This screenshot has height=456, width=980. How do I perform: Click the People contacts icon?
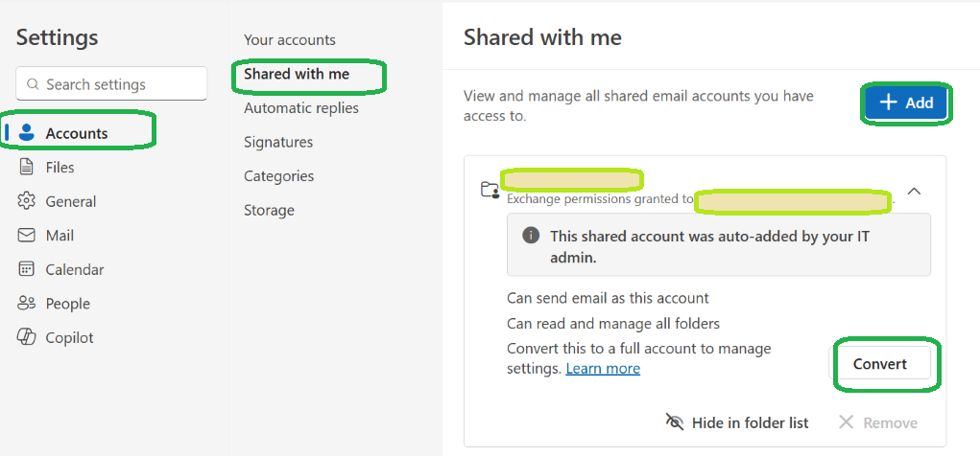26,304
